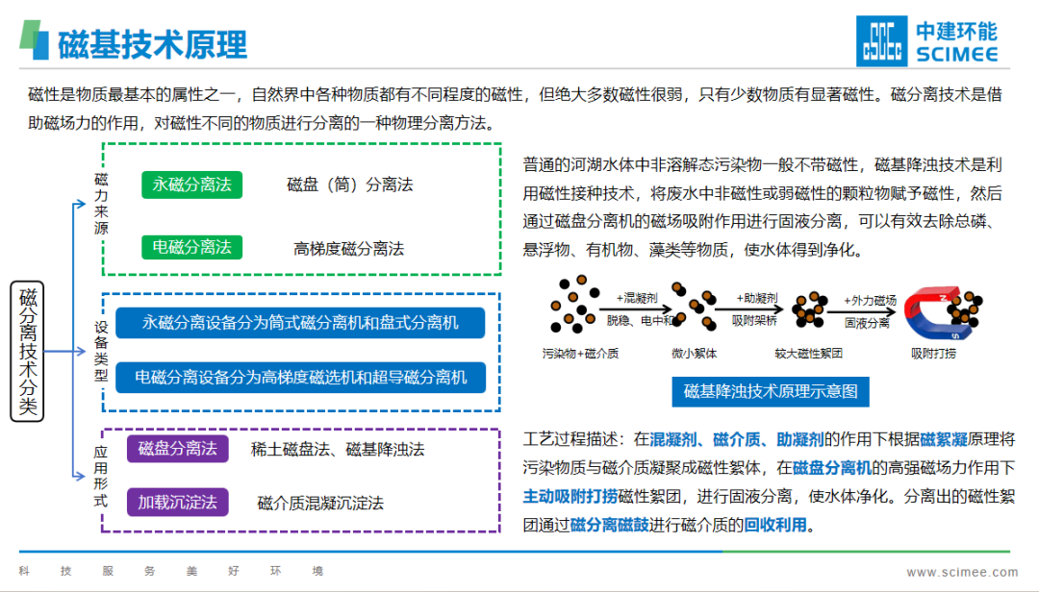1039x592 pixels.
Task: Click the 磁基降浊技术原理示意图 caption label
Action: coord(770,391)
